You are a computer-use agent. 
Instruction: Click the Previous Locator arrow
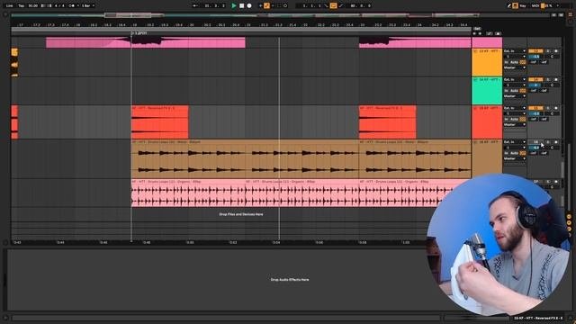(474, 33)
